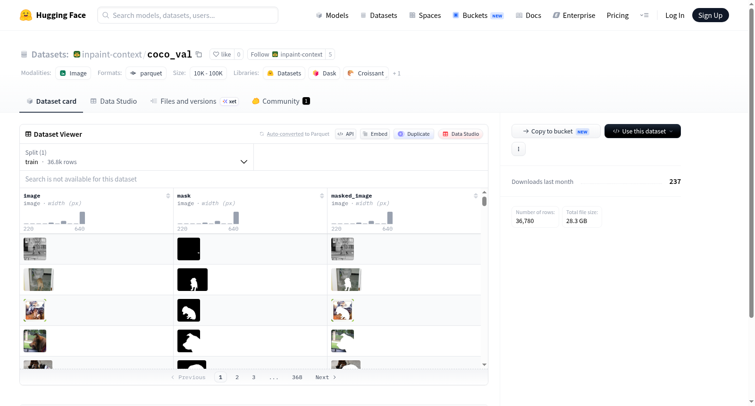Screen dimensions: 755x406
Task: Open the Pricing page
Action: coord(618,15)
